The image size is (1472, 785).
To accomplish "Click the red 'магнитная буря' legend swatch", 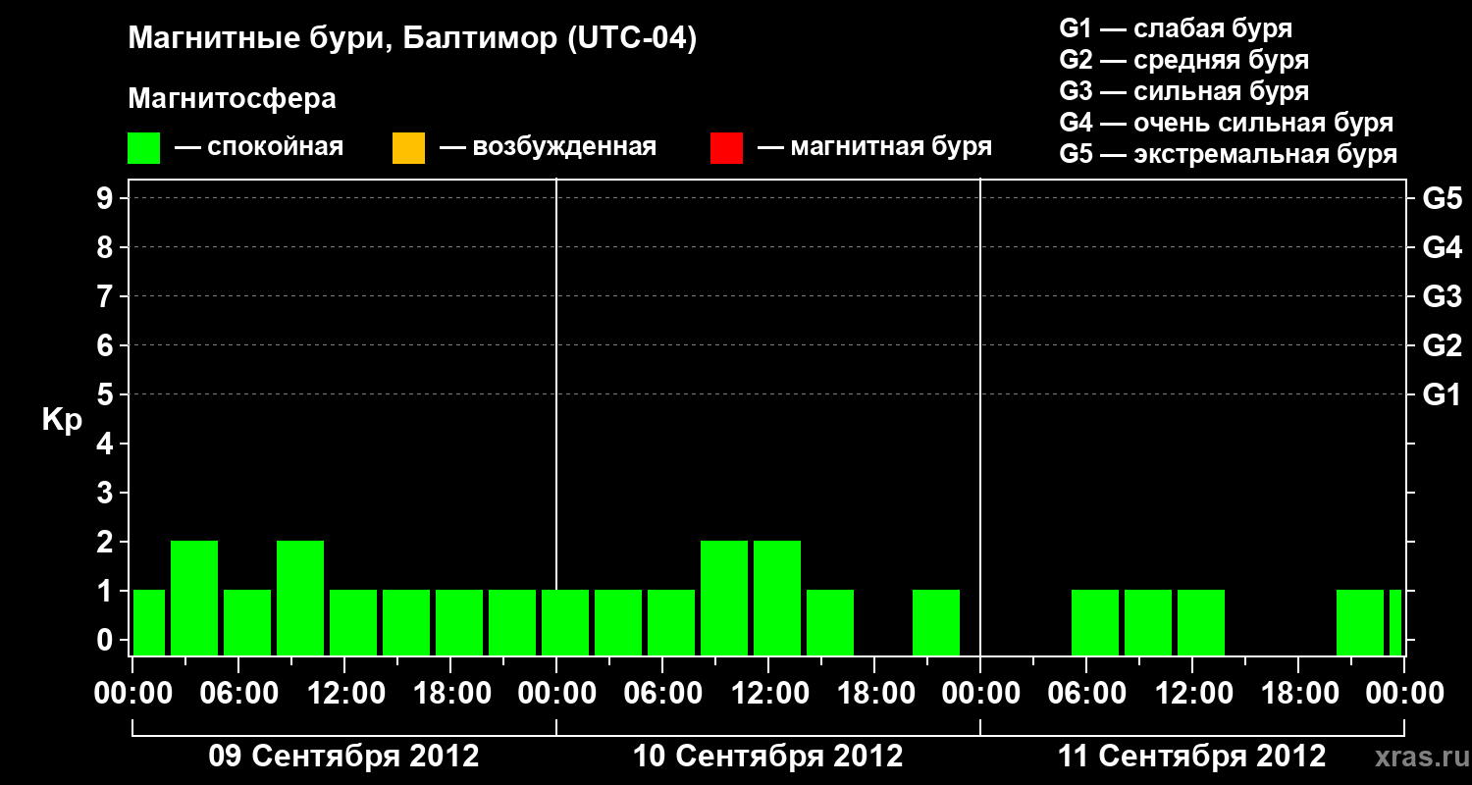I will click(x=726, y=148).
